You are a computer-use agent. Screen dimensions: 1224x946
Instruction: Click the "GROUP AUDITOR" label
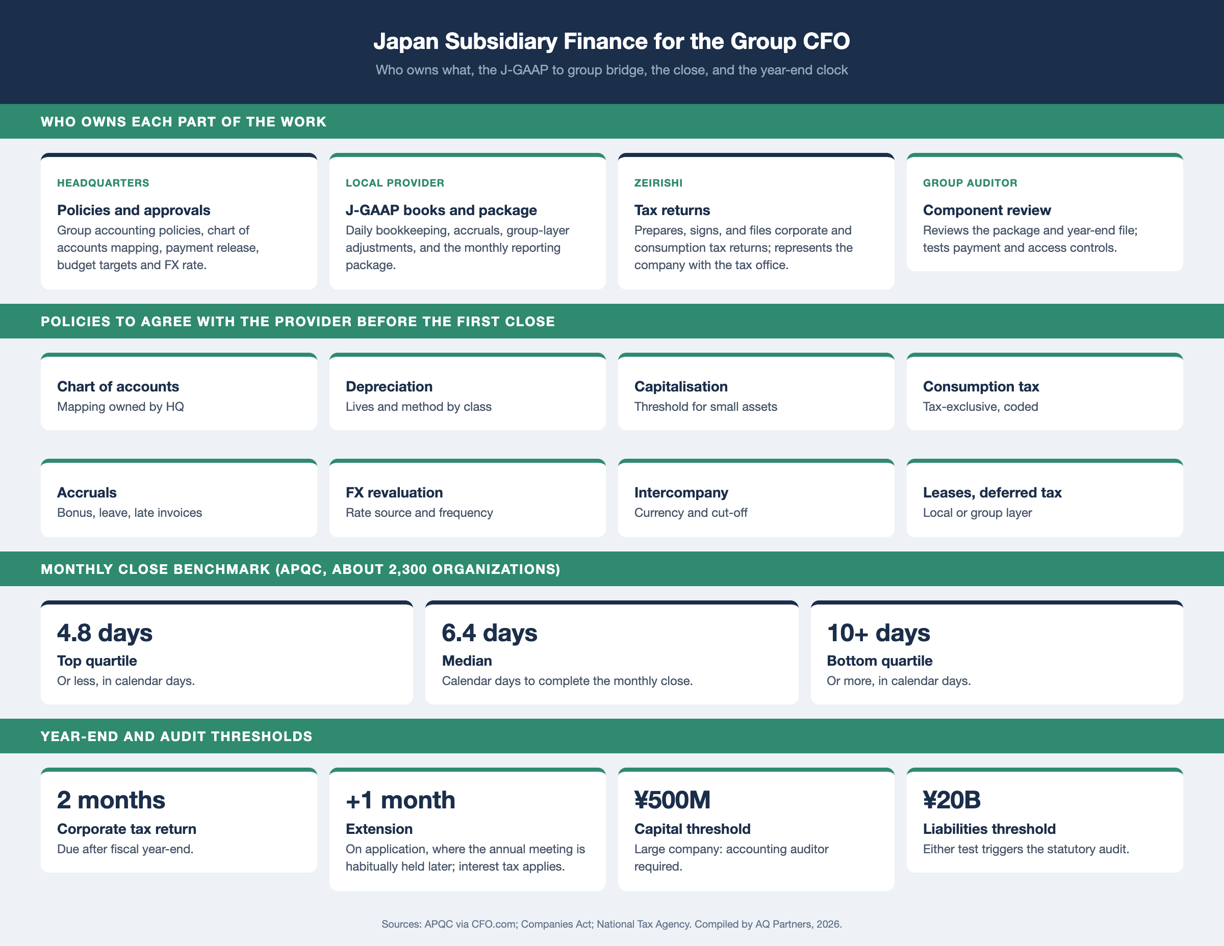click(970, 182)
